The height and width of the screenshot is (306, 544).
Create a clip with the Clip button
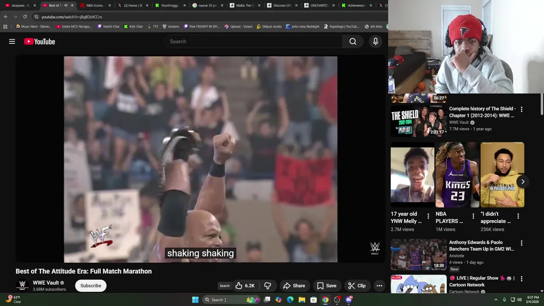[357, 286]
